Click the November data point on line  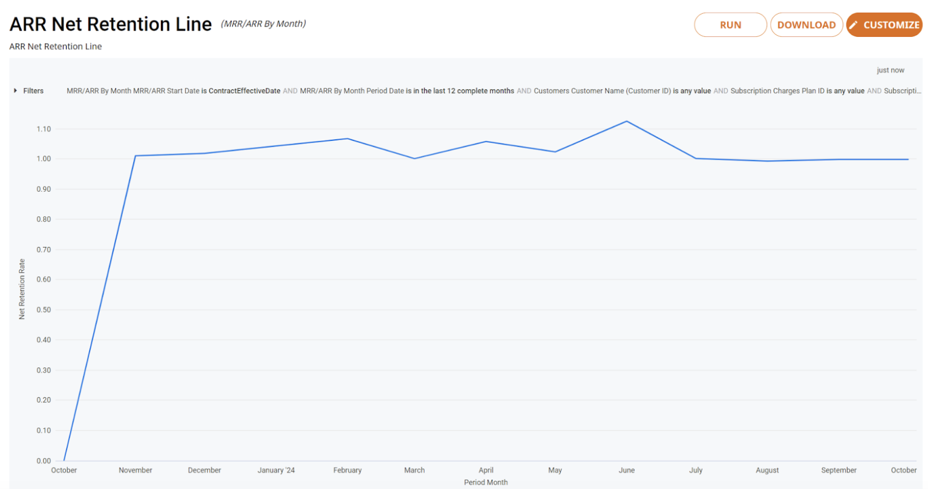coord(136,156)
